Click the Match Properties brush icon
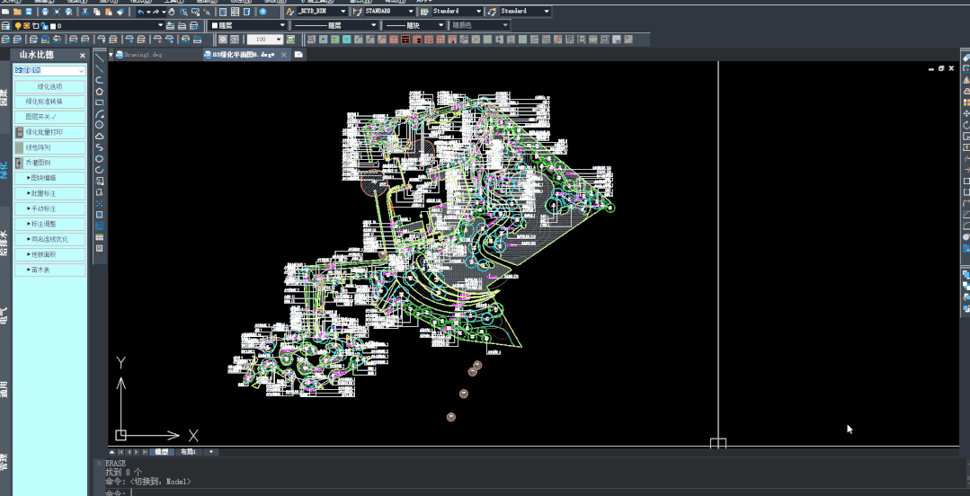Viewport: 970px width, 496px height. click(120, 12)
